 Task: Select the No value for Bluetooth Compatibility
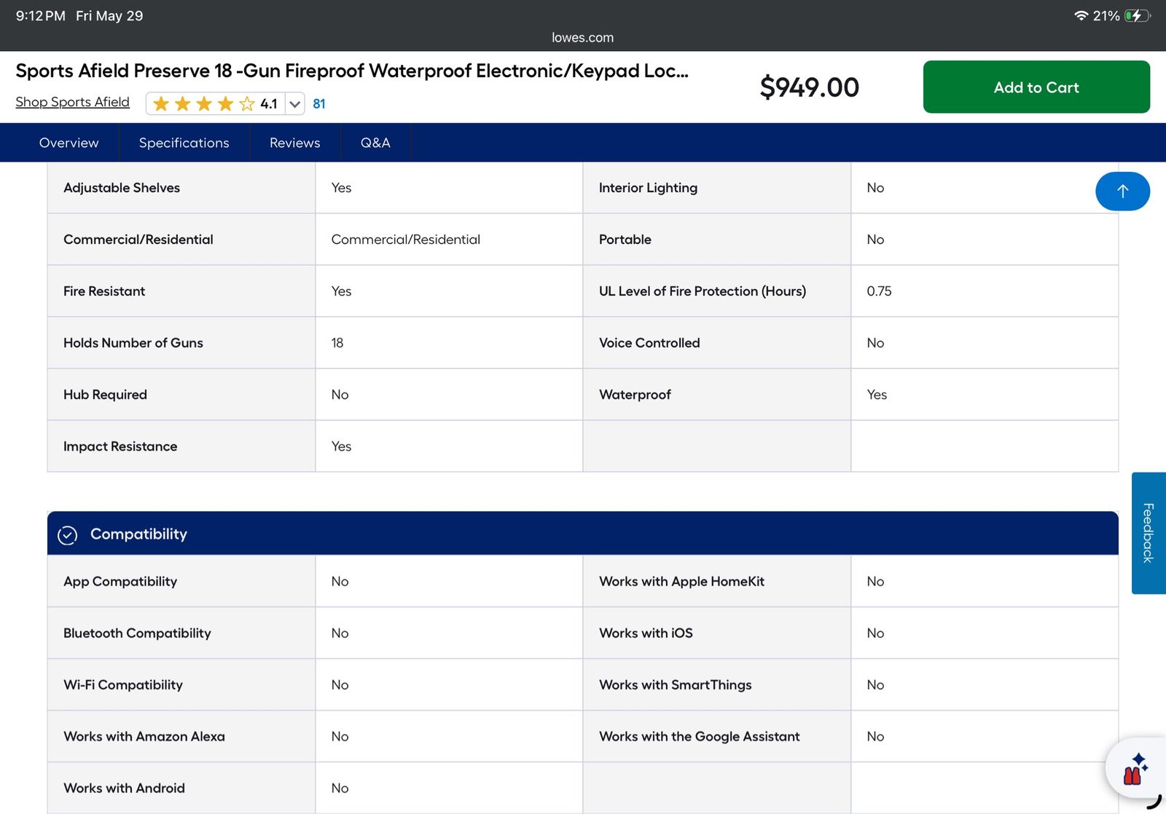click(340, 633)
